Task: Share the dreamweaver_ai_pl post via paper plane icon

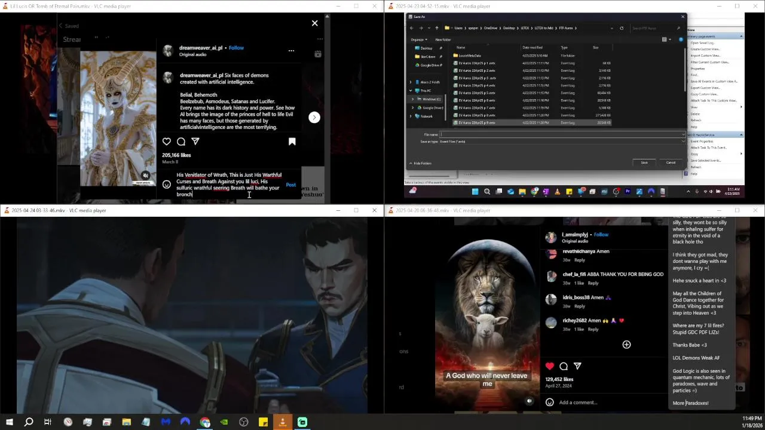Action: (195, 142)
